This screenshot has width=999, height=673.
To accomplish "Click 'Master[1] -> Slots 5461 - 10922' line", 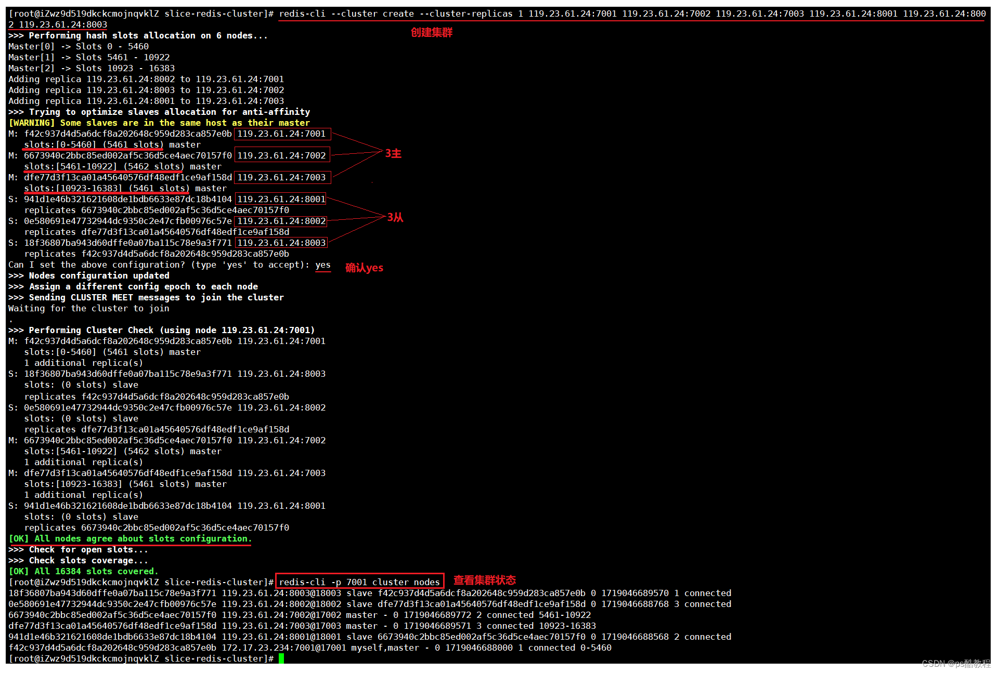I will tap(89, 57).
